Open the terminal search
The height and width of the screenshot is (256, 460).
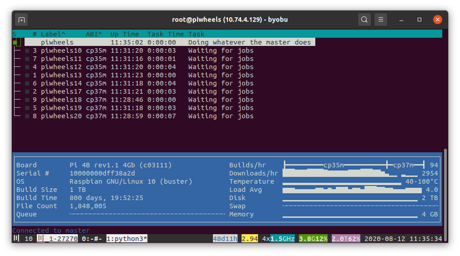364,20
